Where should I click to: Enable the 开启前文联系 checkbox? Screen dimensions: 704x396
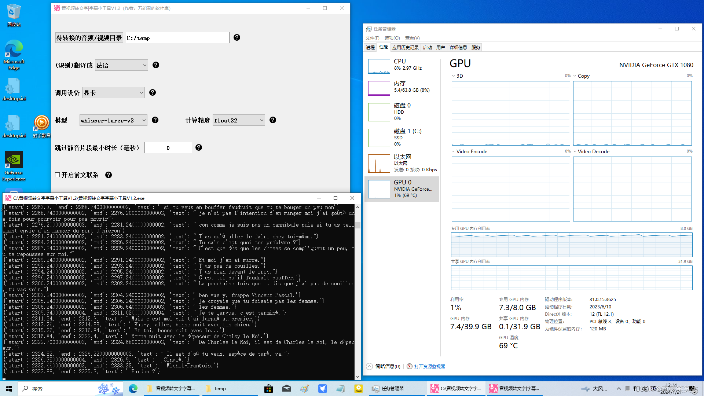point(58,175)
